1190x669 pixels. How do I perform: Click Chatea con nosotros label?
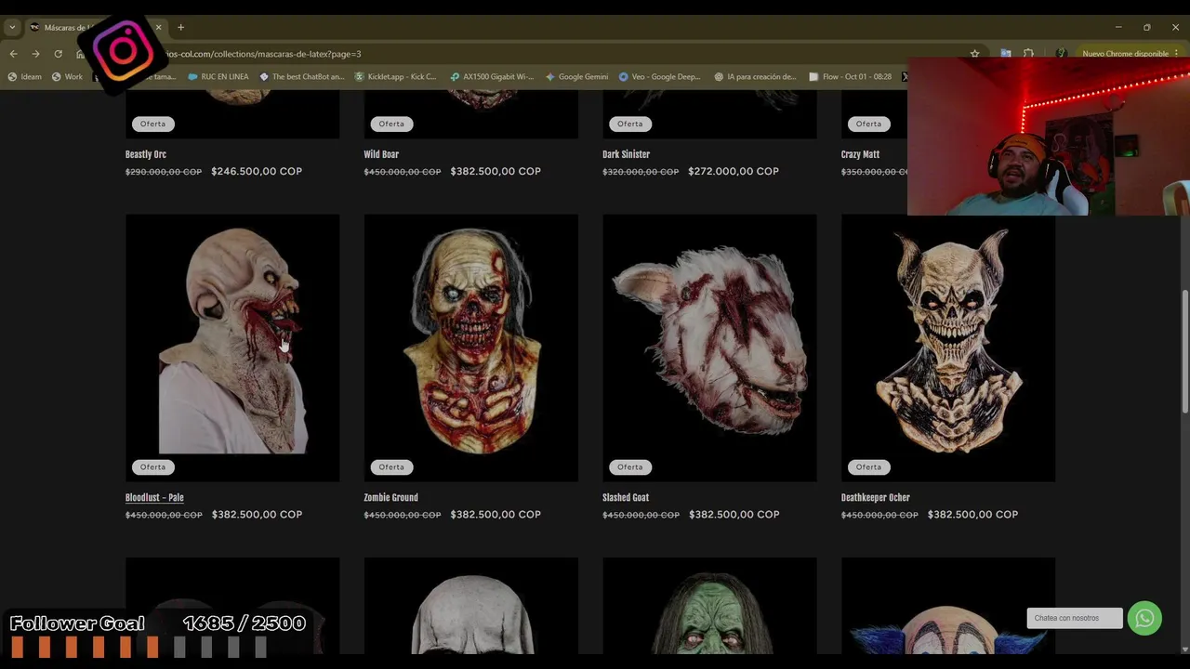pos(1075,618)
